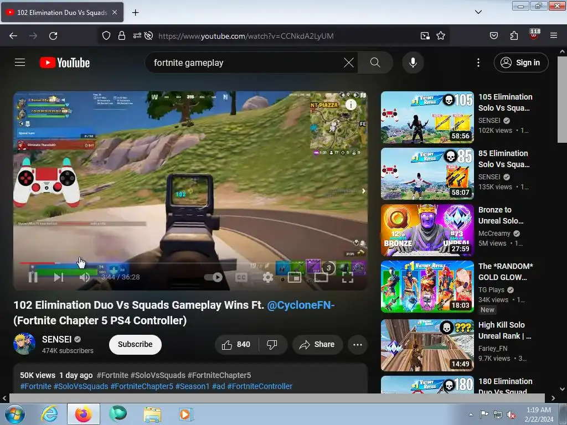The height and width of the screenshot is (425, 567).
Task: Pause the video
Action: (33, 277)
